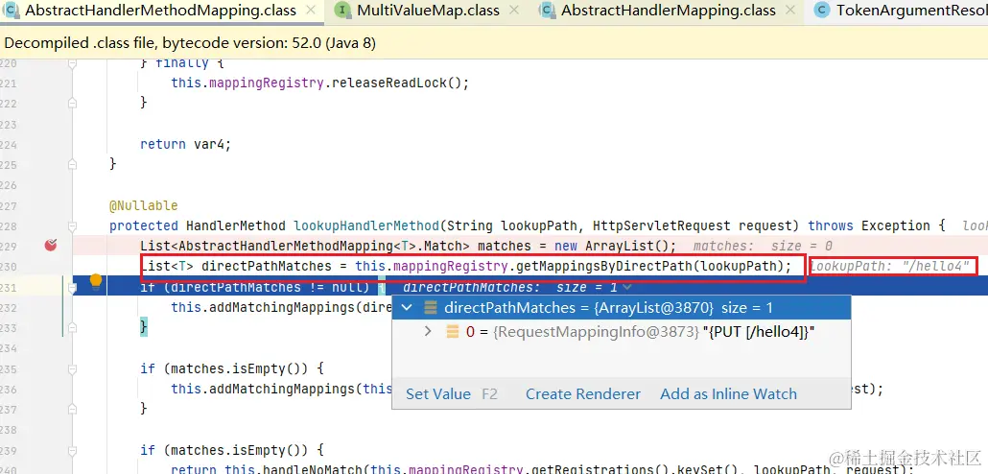The width and height of the screenshot is (988, 474).
Task: Click the decompiled .class file banner text
Action: click(190, 43)
